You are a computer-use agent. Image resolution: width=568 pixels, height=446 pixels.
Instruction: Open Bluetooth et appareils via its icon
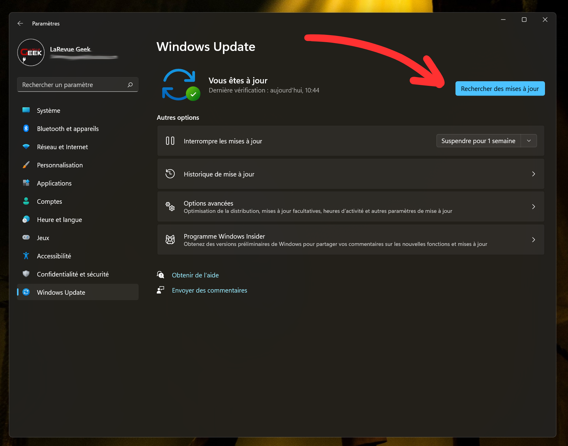tap(26, 129)
